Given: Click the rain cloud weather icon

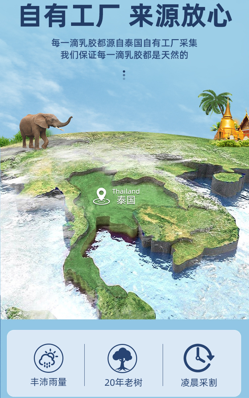Looking at the screenshot, I should (x=48, y=358).
